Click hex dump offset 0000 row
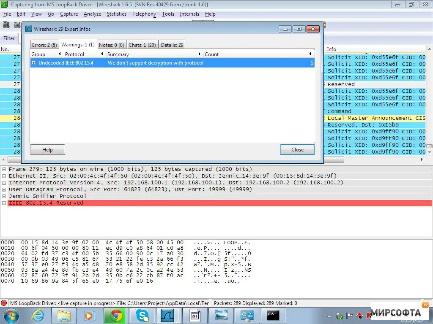The height and width of the screenshot is (324, 433). pos(125,243)
